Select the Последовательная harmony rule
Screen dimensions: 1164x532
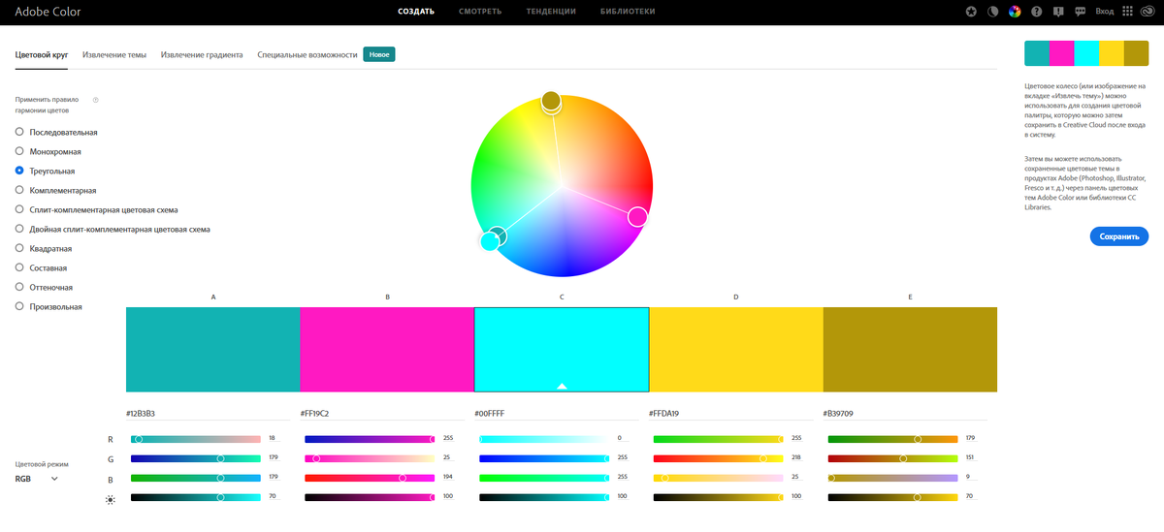click(56, 132)
